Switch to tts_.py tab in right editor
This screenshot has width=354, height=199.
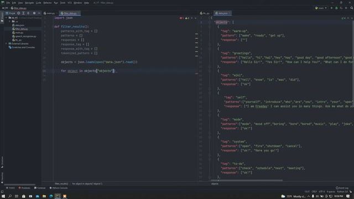205,13
